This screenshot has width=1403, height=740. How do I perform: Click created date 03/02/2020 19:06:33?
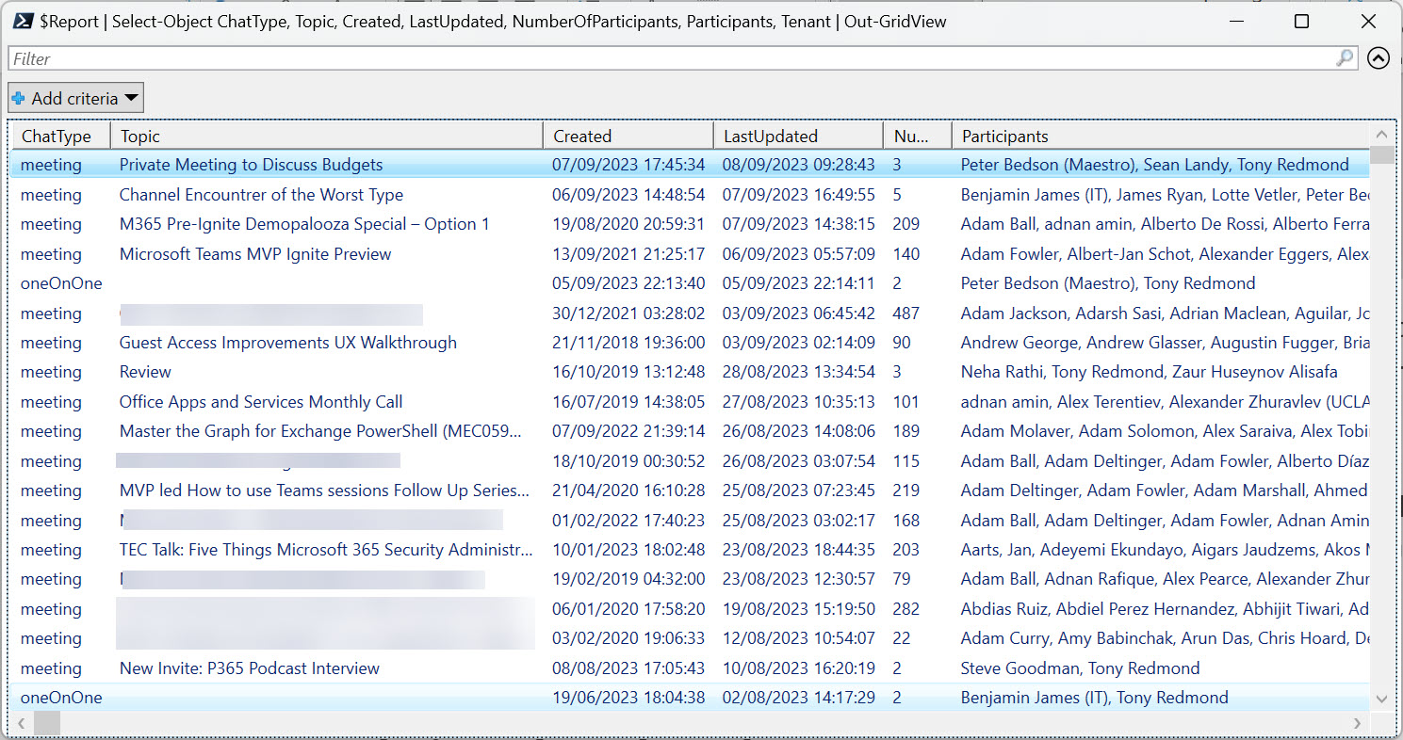point(628,638)
